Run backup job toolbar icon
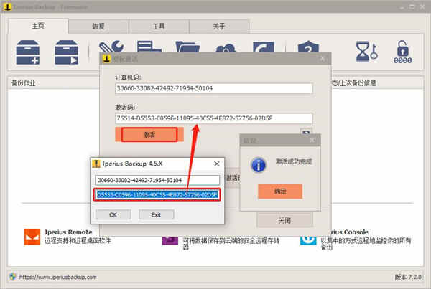Image resolution: width=431 pixels, height=289 pixels. tap(67, 52)
